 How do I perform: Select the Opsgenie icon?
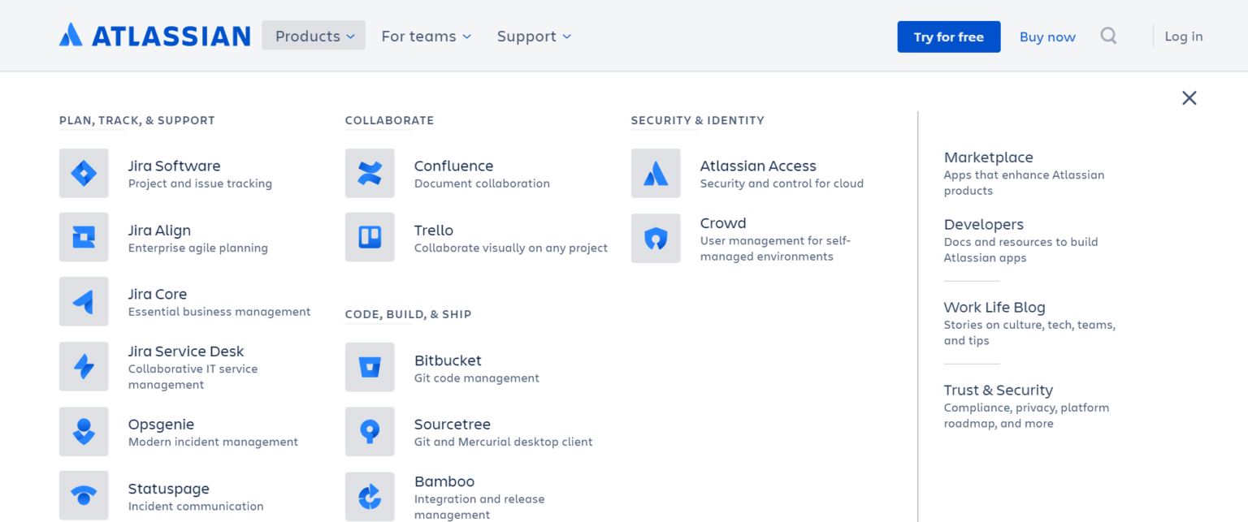pos(84,431)
